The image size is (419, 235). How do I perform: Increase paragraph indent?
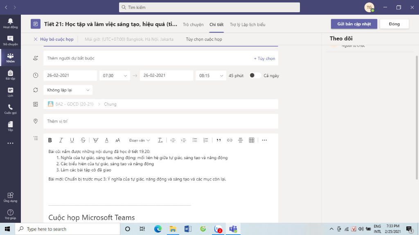(x=183, y=140)
